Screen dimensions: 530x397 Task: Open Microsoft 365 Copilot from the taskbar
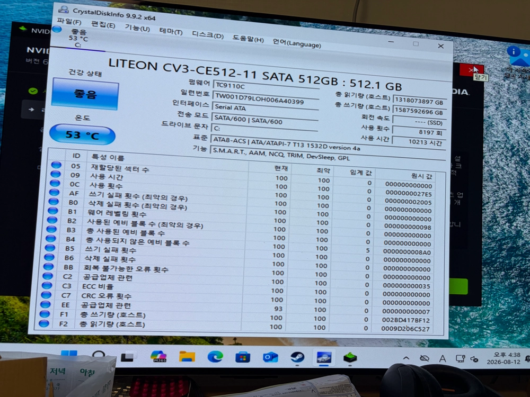pos(158,356)
